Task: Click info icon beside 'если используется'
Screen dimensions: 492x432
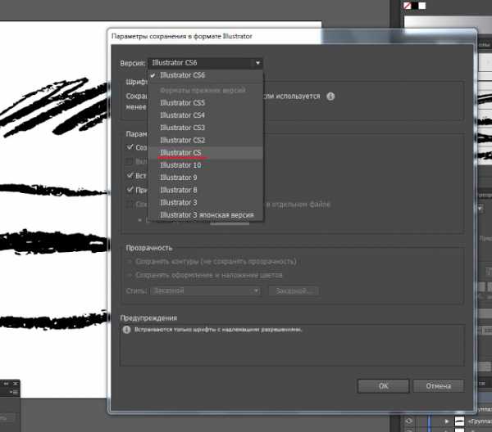Action: (330, 97)
